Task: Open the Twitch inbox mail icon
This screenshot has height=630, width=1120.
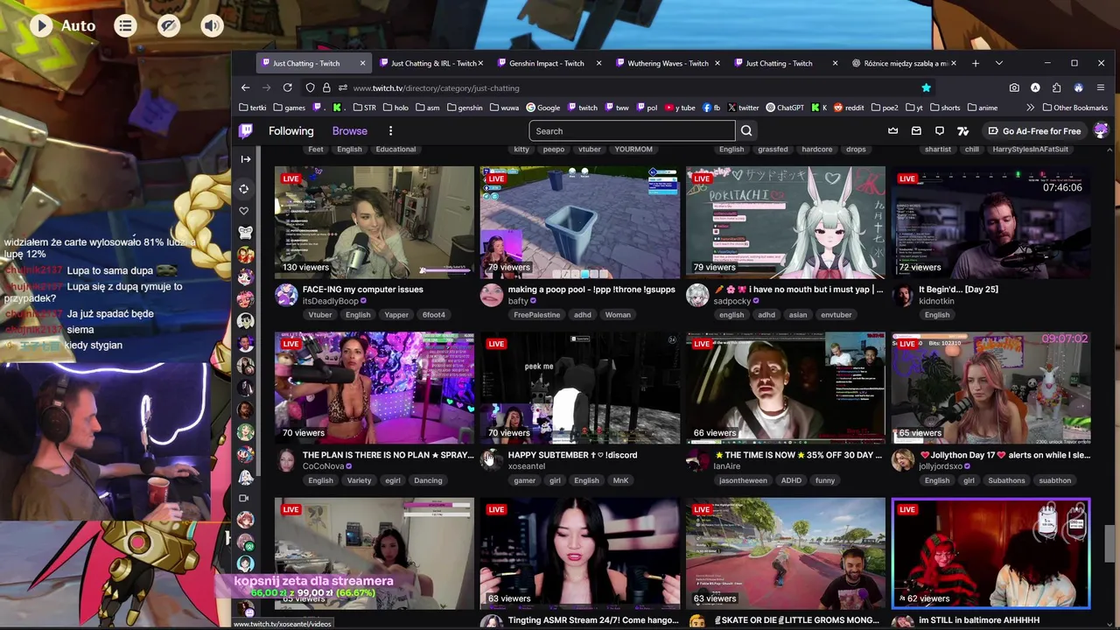Action: point(916,131)
